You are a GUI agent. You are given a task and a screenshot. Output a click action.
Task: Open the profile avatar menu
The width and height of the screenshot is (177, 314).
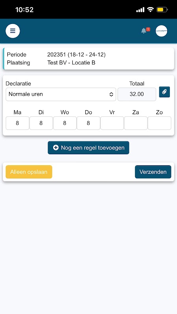pyautogui.click(x=161, y=31)
